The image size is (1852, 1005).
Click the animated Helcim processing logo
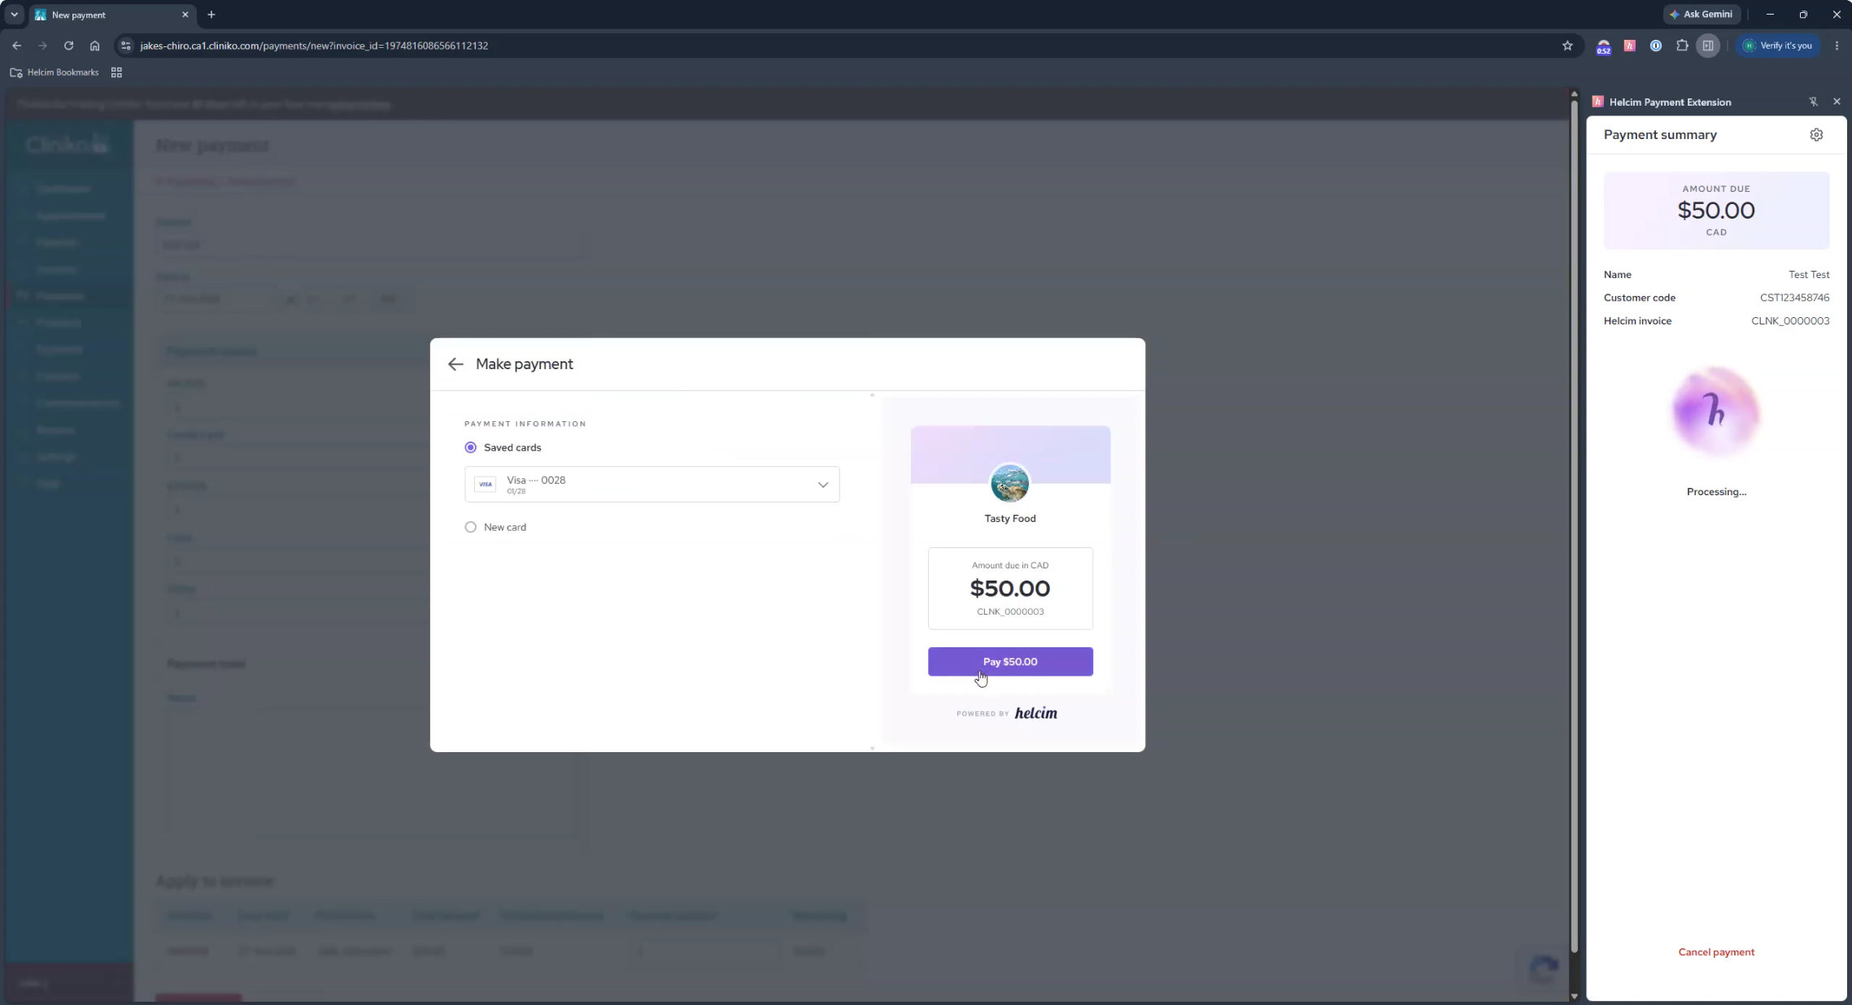pyautogui.click(x=1716, y=411)
